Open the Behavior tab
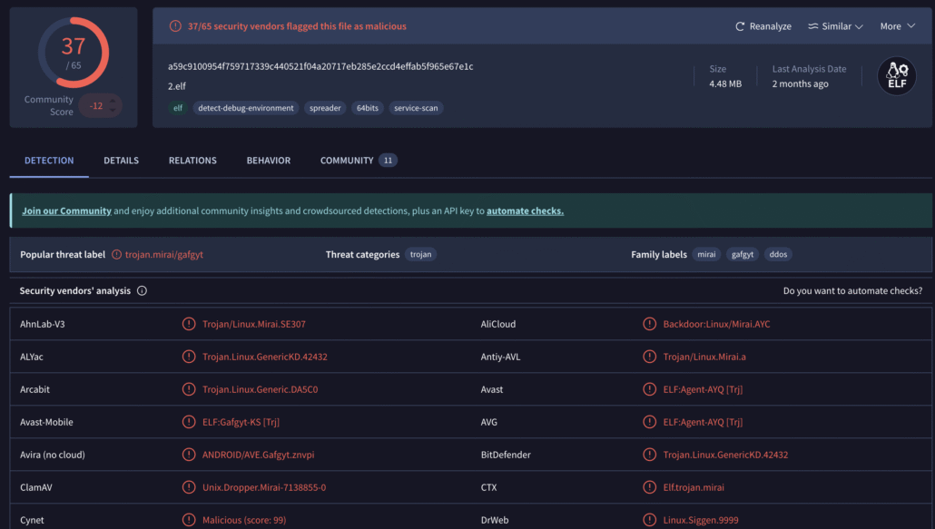This screenshot has width=935, height=529. click(269, 161)
